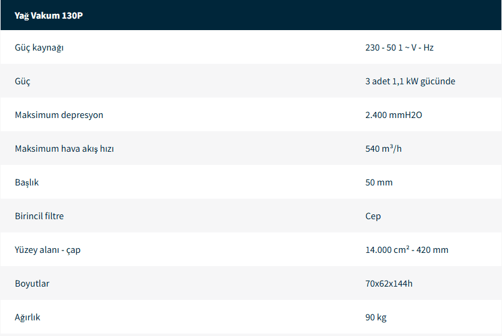Viewport: 502px width, 336px height.
Task: Select the "Boyutlar" row label
Action: (x=32, y=284)
